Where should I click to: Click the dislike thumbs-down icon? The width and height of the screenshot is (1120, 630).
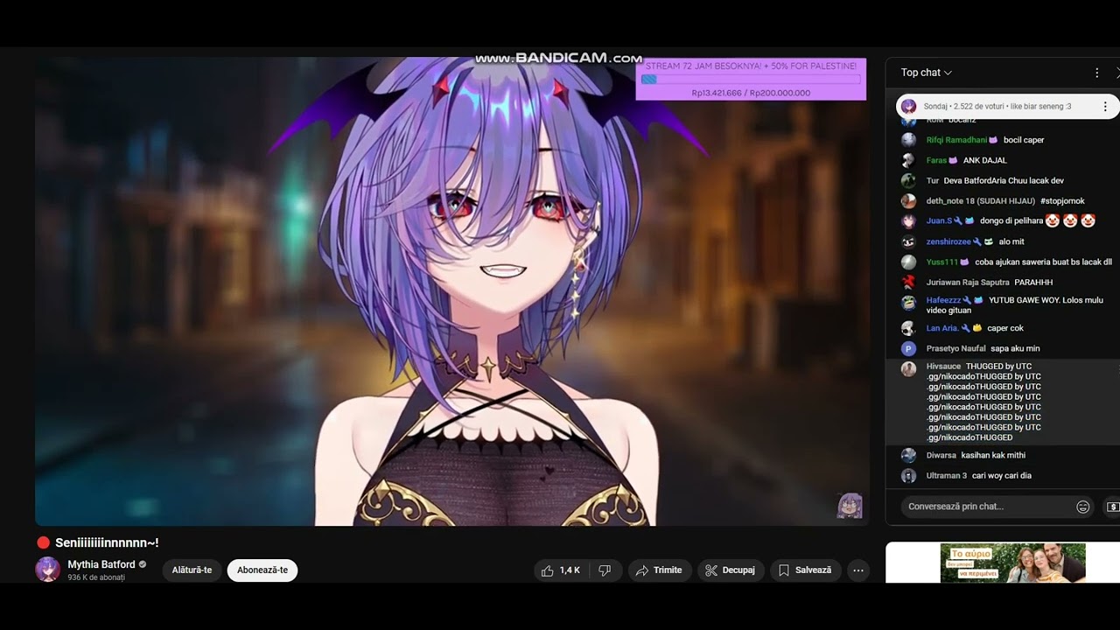point(604,570)
